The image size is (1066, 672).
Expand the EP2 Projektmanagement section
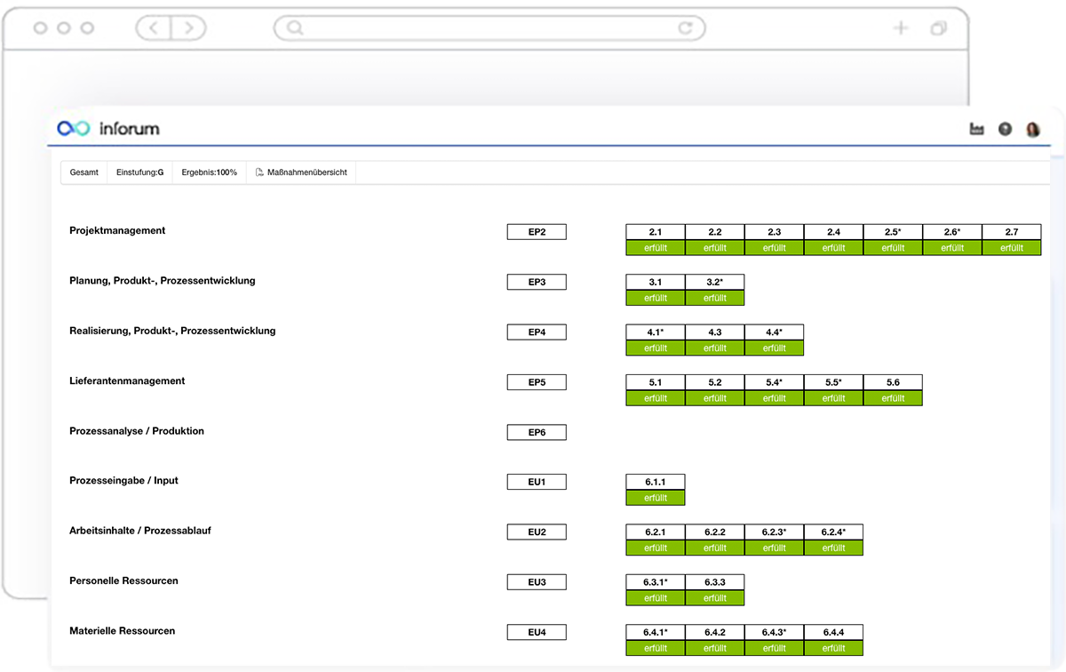(536, 231)
